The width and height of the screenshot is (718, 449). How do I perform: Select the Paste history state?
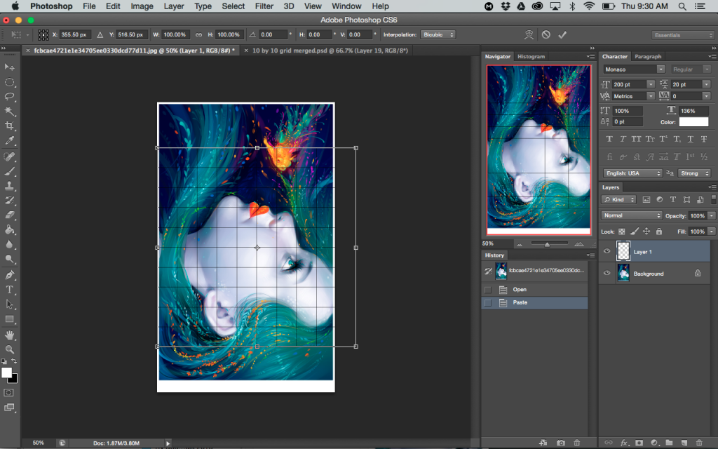534,303
